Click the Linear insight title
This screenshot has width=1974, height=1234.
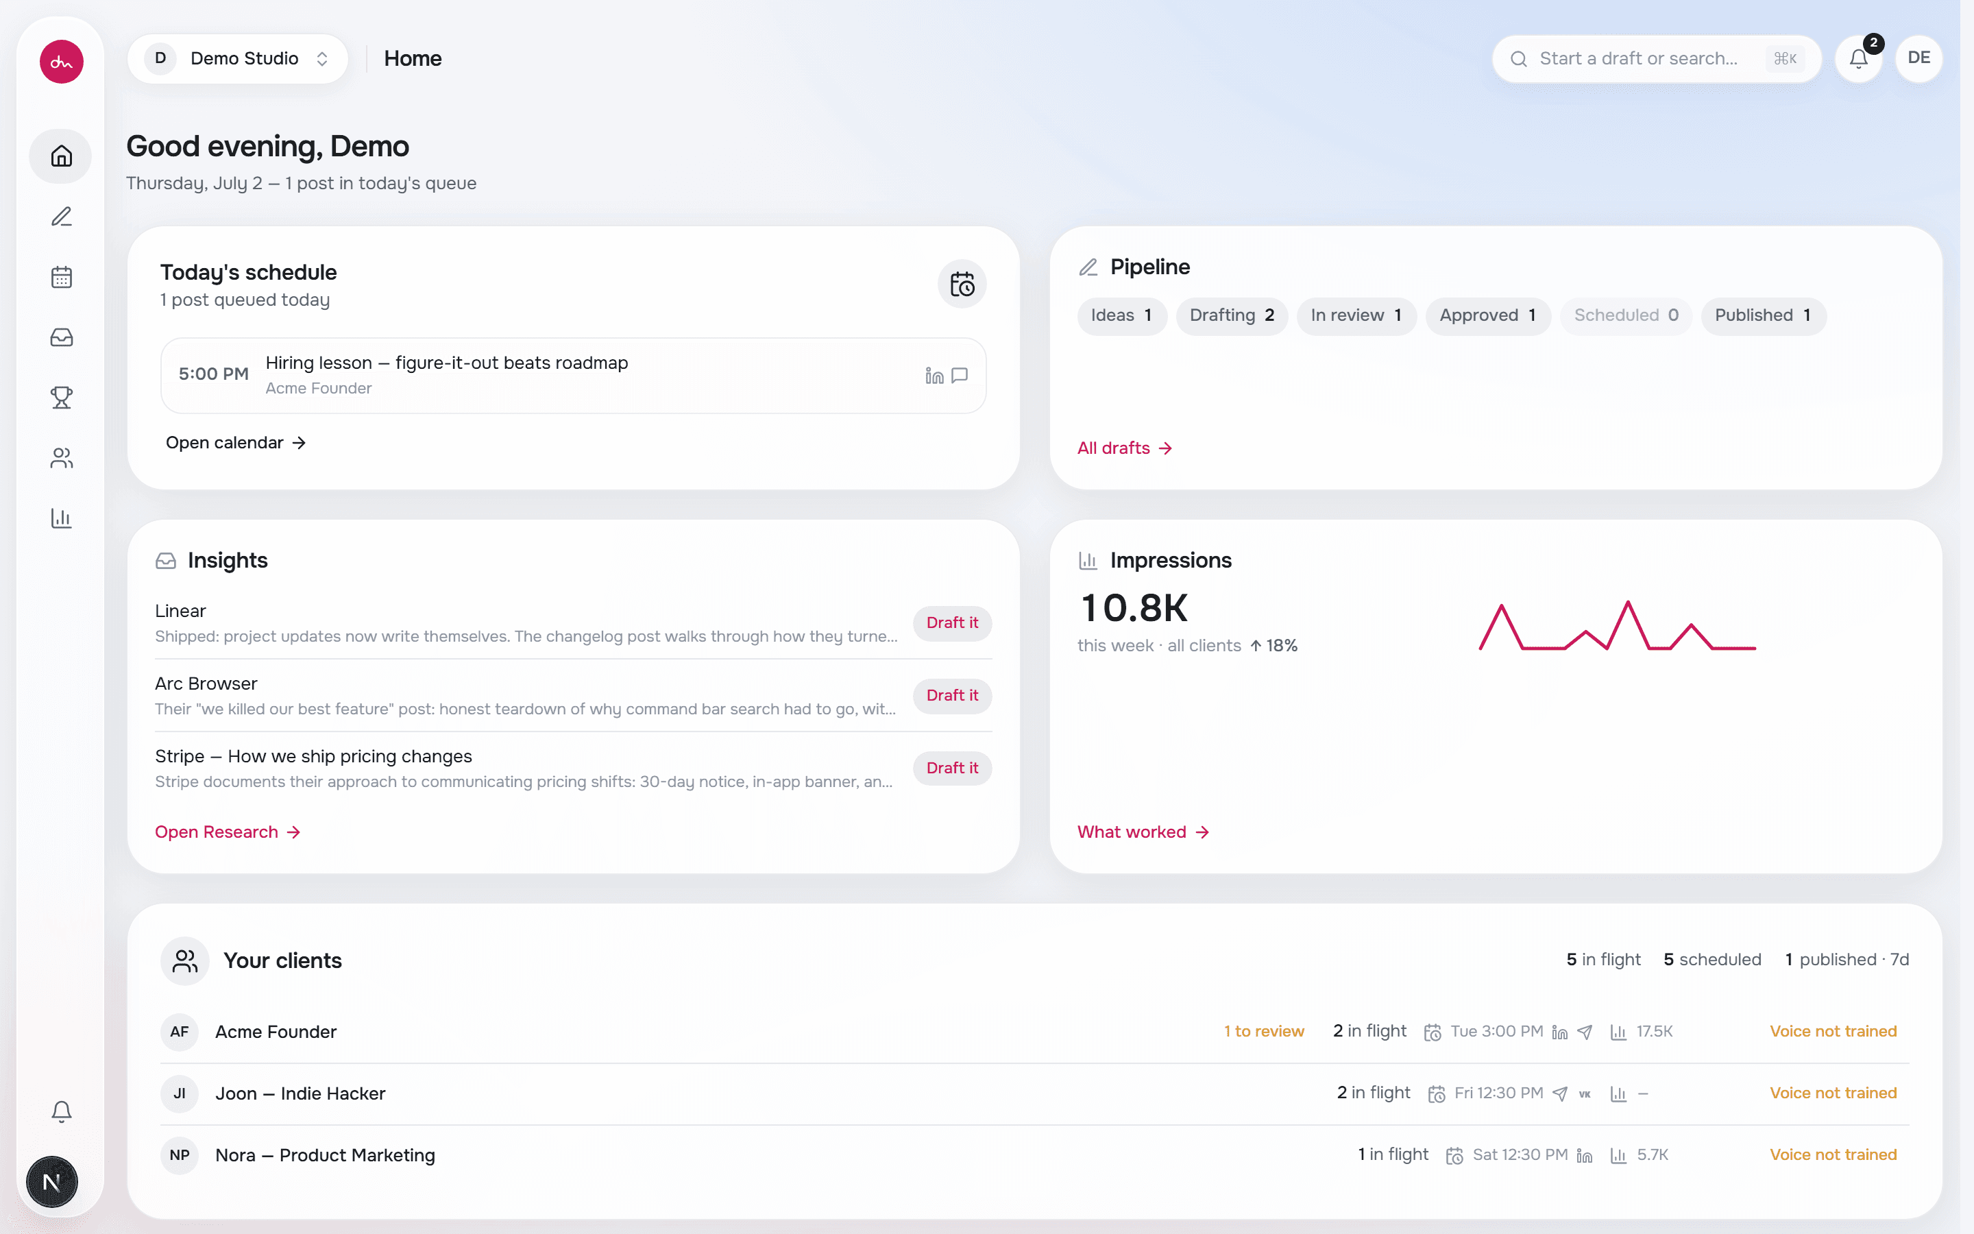[180, 612]
